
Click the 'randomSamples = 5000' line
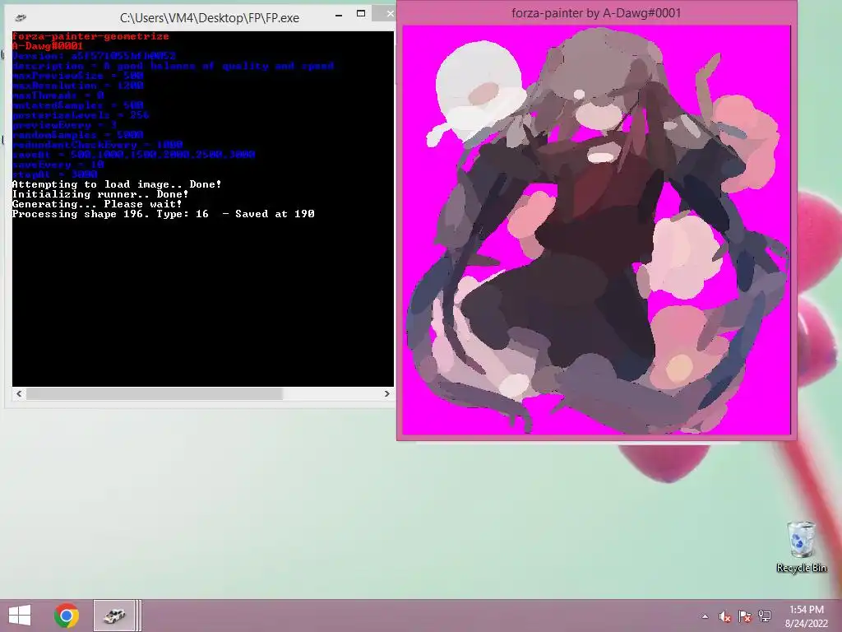point(78,135)
